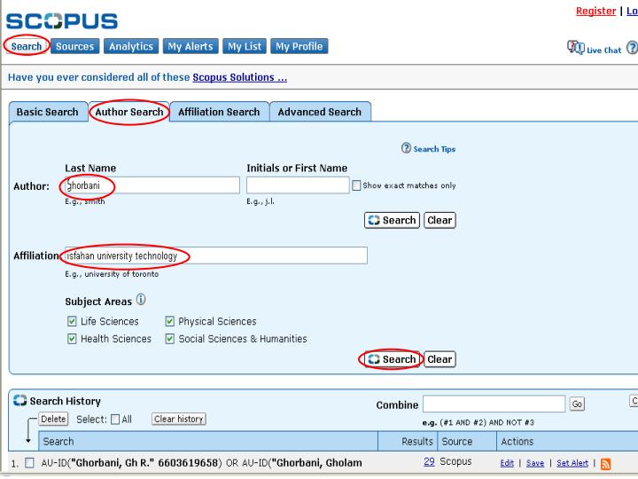Check the Select All checkbox in Search History
The height and width of the screenshot is (479, 638).
click(115, 419)
